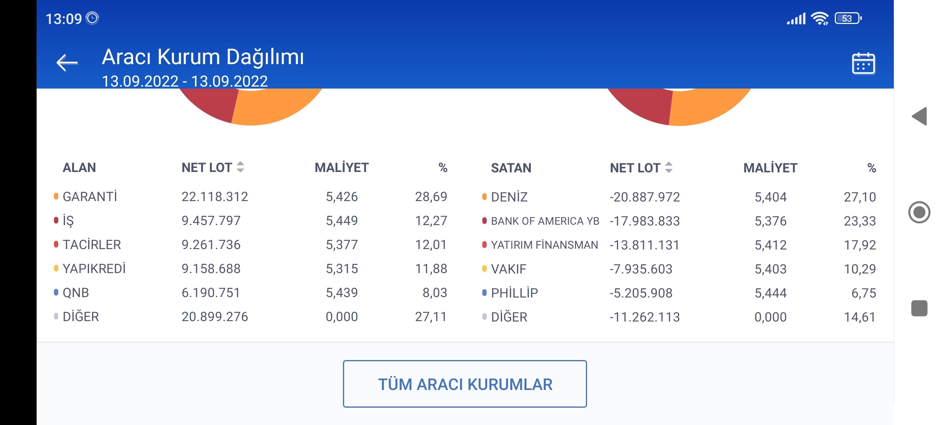Tap the Wi-Fi status icon
Viewport: 945px width, 425px height.
pos(820,18)
